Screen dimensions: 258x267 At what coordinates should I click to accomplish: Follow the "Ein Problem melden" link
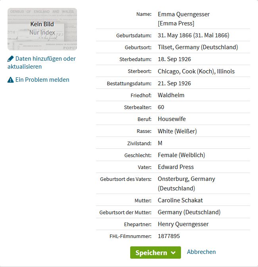pos(42,80)
